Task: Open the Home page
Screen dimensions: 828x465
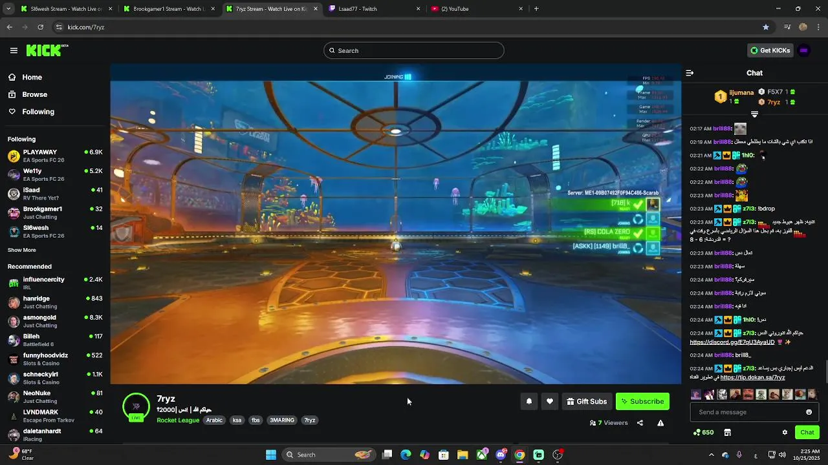Action: pos(32,77)
